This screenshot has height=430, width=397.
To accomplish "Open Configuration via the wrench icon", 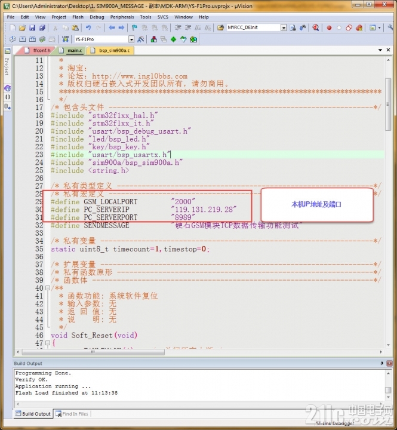I will [390, 27].
